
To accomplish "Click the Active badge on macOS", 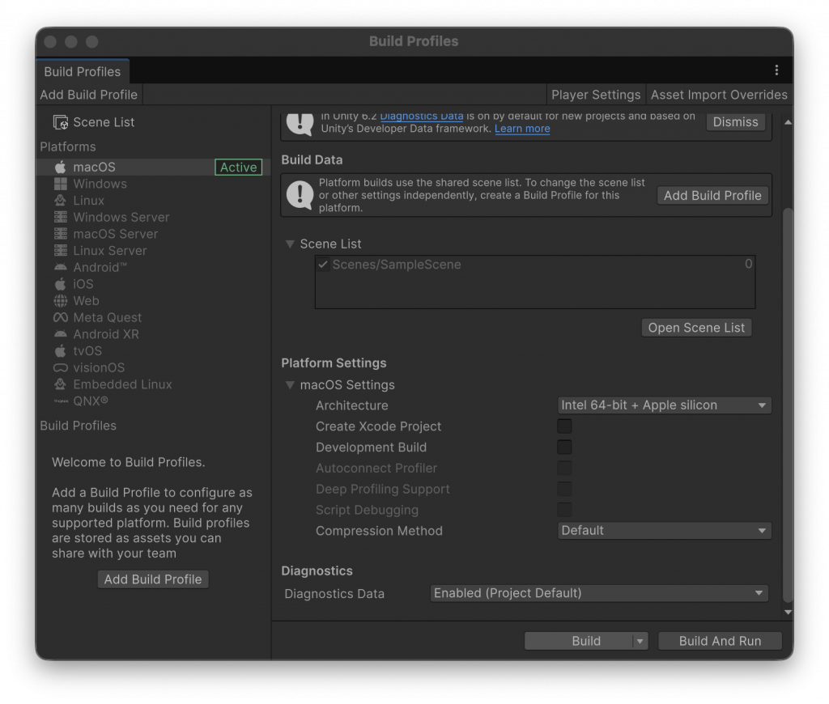I will click(x=239, y=167).
